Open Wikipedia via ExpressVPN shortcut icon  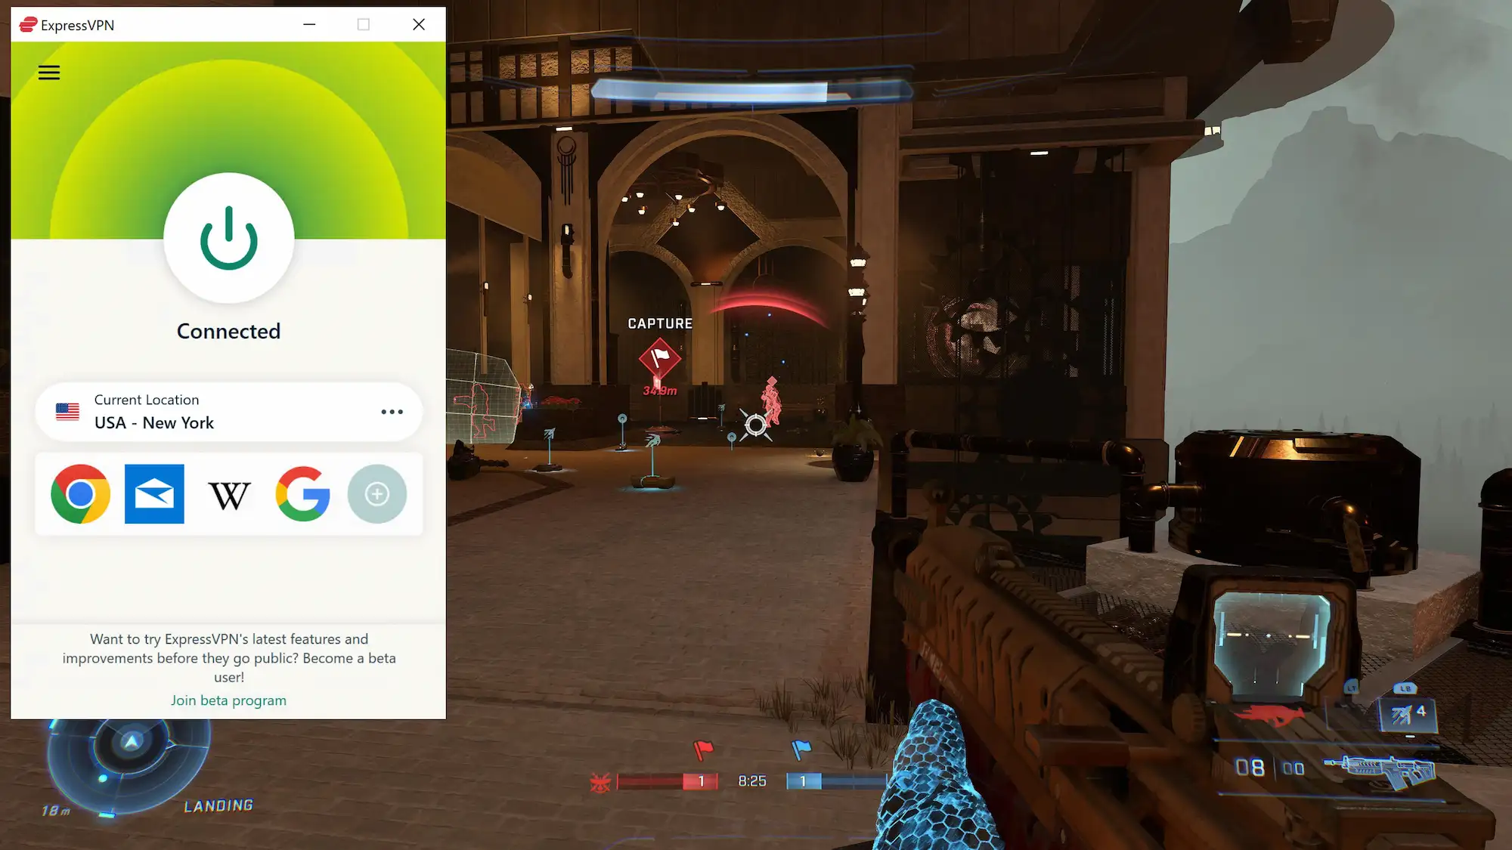tap(228, 494)
